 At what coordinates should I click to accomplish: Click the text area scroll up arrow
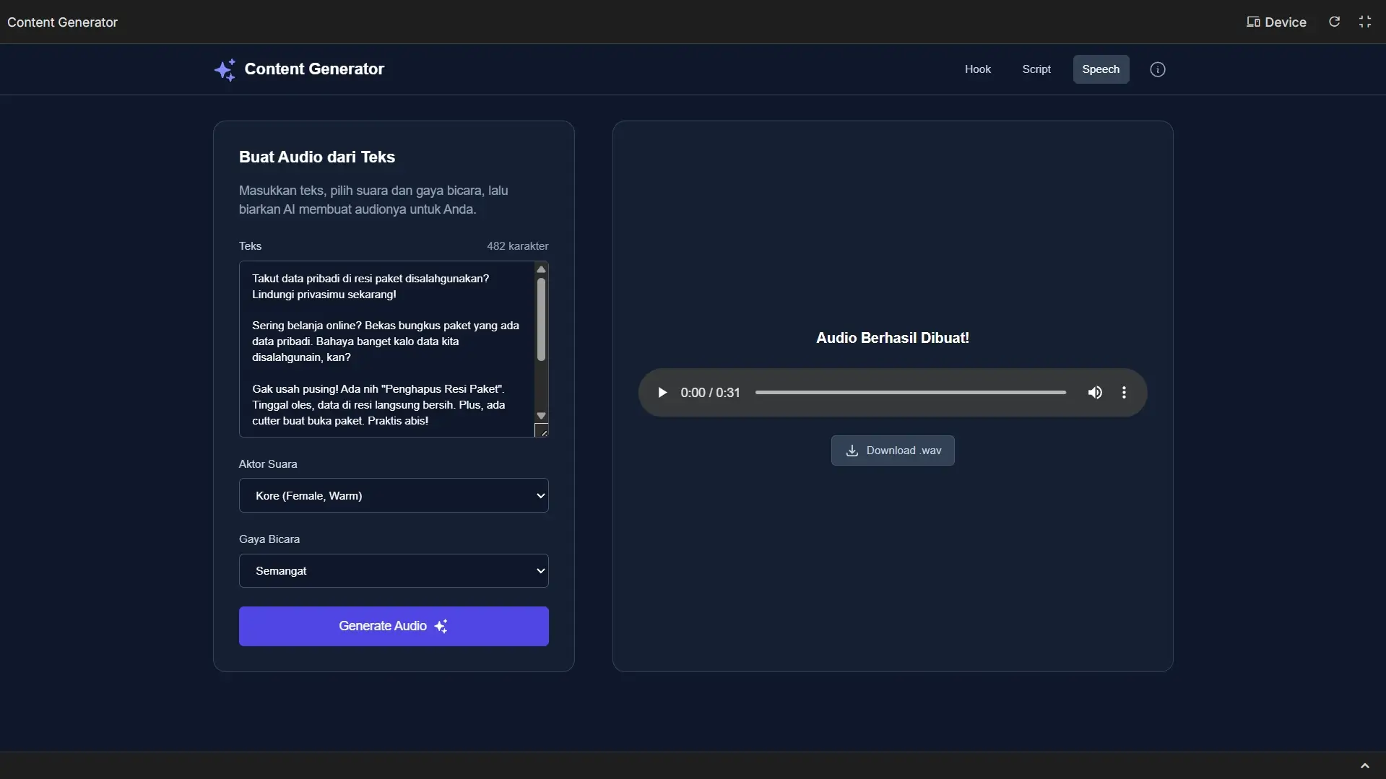pyautogui.click(x=541, y=269)
